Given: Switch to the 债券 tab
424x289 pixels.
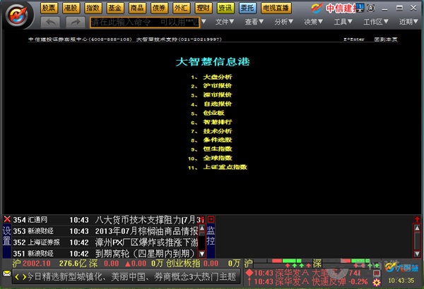Looking at the screenshot, I should coord(159,8).
